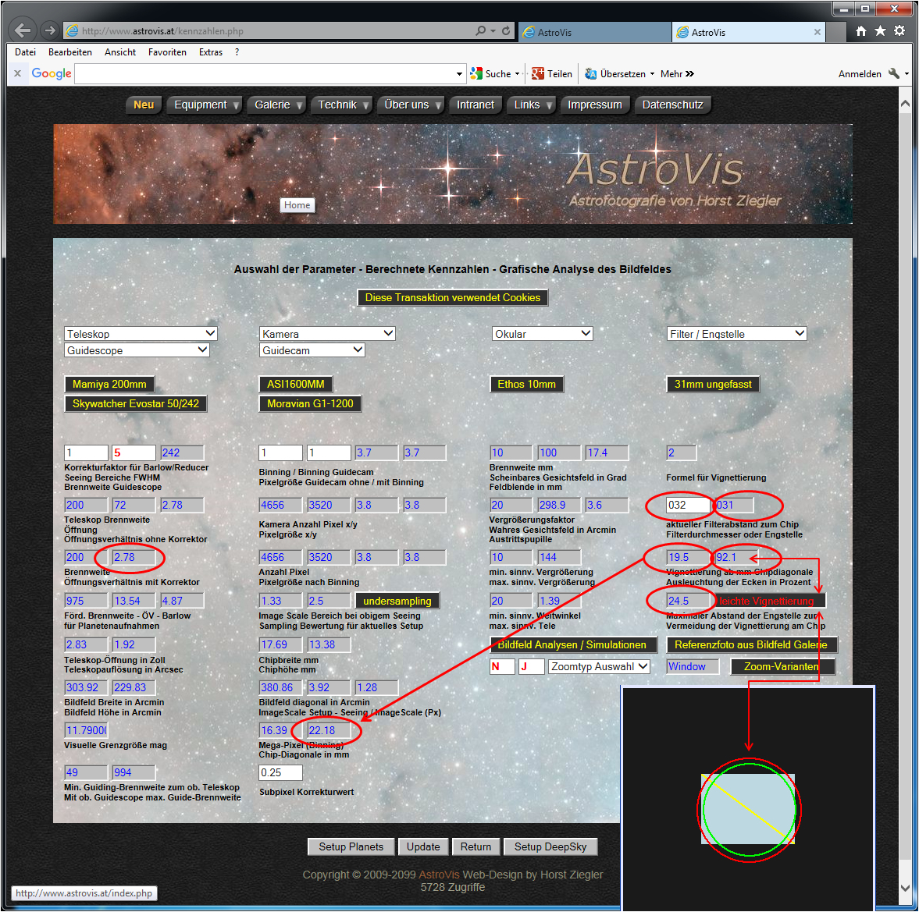Click the Google Suche search button
919x912 pixels.
[x=491, y=74]
